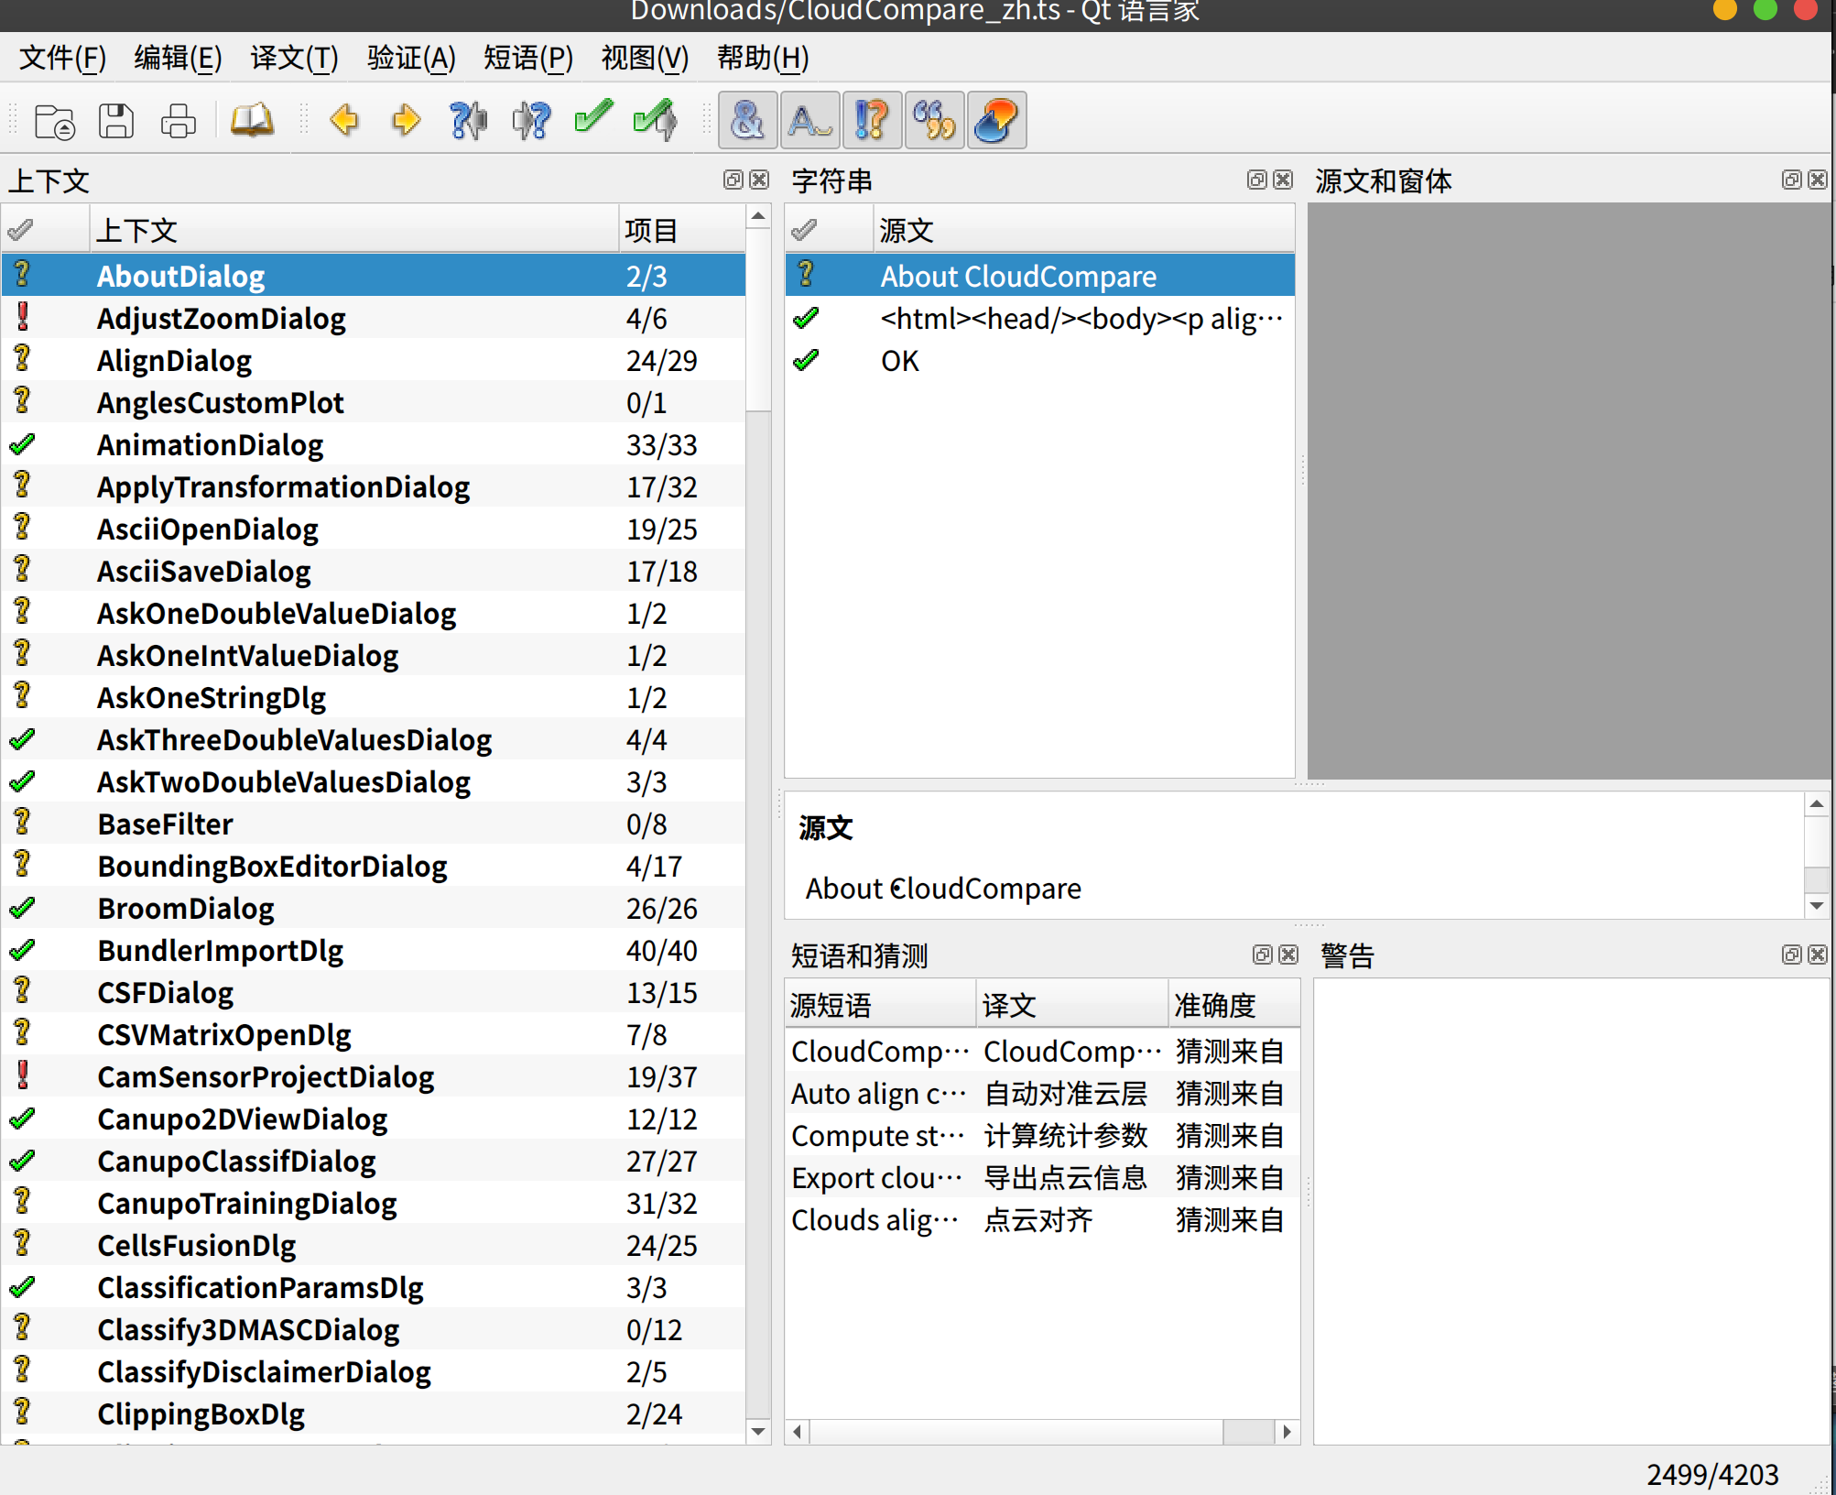Open the 编辑(E) menu
The image size is (1836, 1495).
pos(179,59)
